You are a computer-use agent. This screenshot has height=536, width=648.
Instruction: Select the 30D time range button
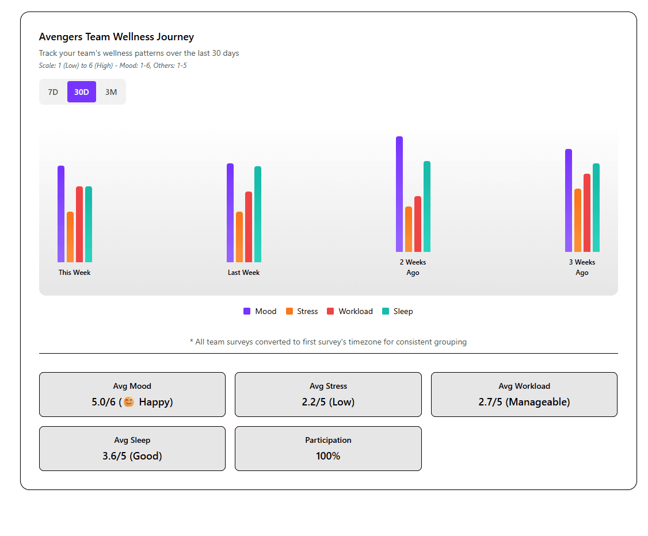point(81,91)
